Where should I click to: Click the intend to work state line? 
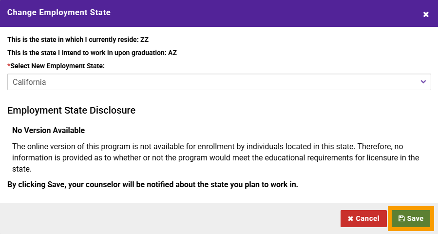click(92, 53)
